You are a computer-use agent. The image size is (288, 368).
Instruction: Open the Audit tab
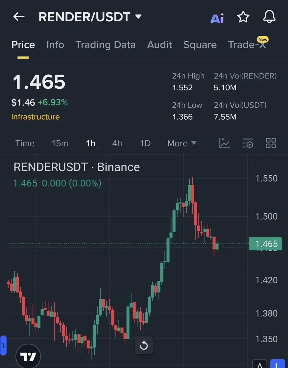click(x=160, y=45)
